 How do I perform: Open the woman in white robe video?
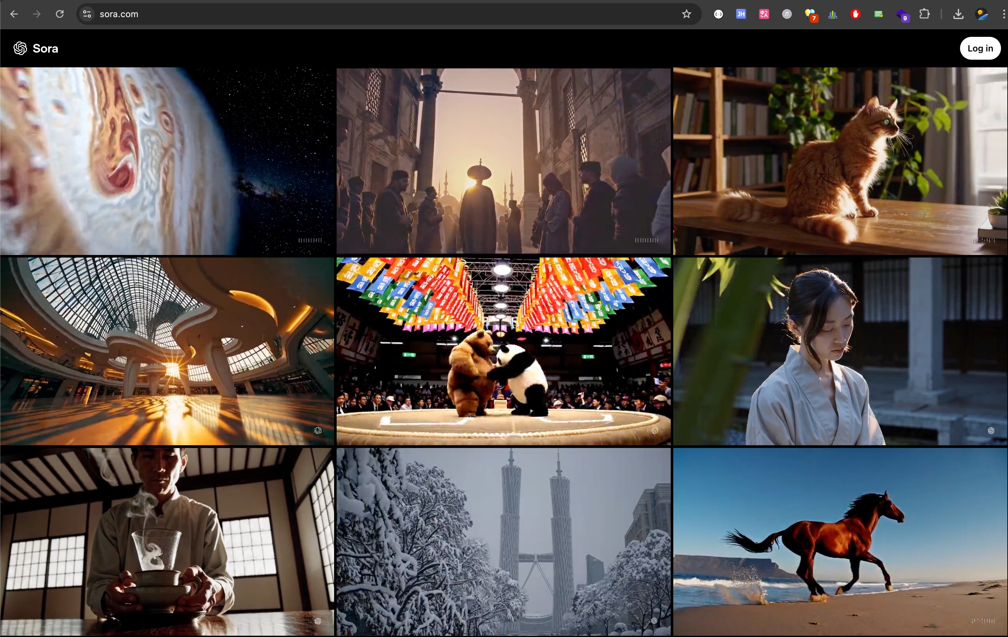pos(840,351)
